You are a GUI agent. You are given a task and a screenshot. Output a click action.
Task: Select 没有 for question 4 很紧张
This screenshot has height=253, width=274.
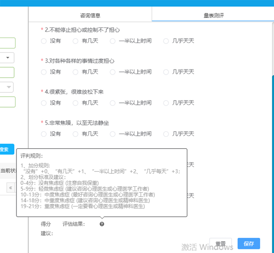coord(44,103)
